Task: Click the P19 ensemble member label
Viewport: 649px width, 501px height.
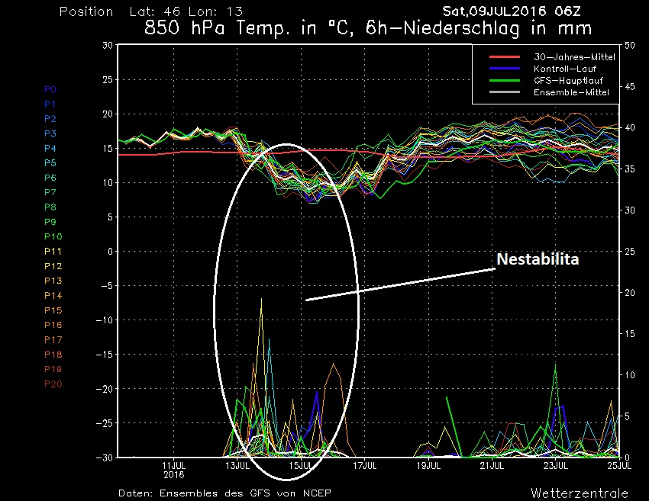Action: pyautogui.click(x=53, y=369)
